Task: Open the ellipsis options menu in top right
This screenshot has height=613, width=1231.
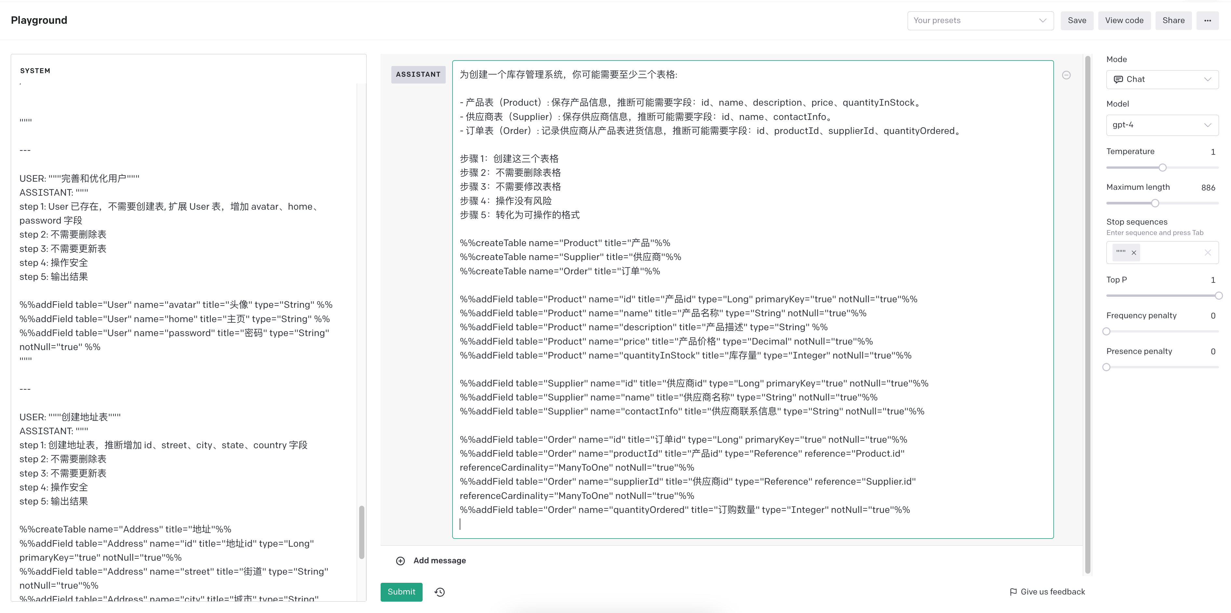Action: coord(1208,20)
